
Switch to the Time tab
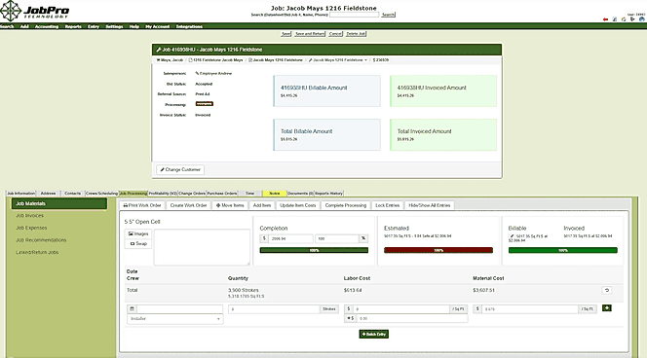click(x=250, y=194)
